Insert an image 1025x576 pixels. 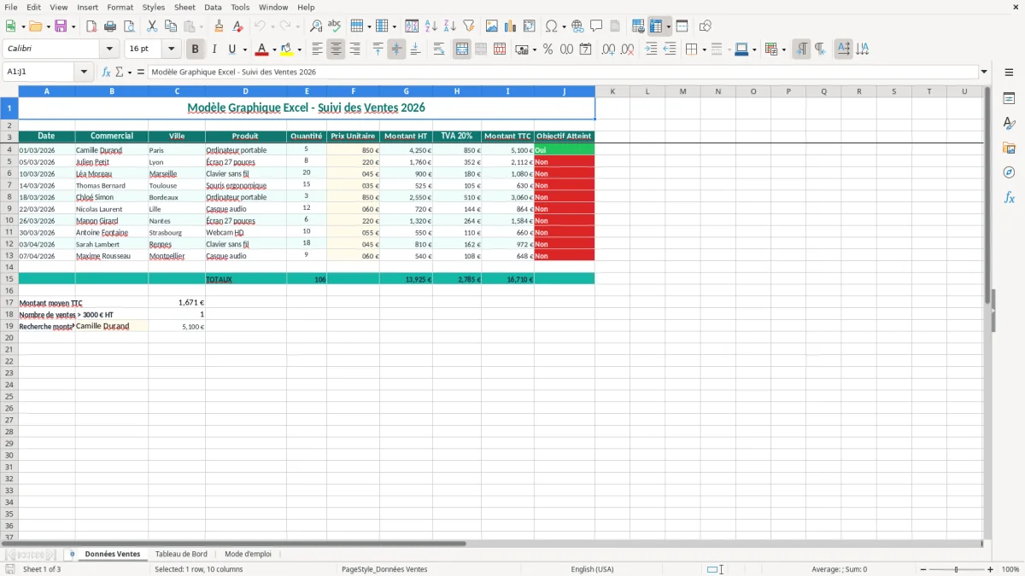(x=492, y=26)
